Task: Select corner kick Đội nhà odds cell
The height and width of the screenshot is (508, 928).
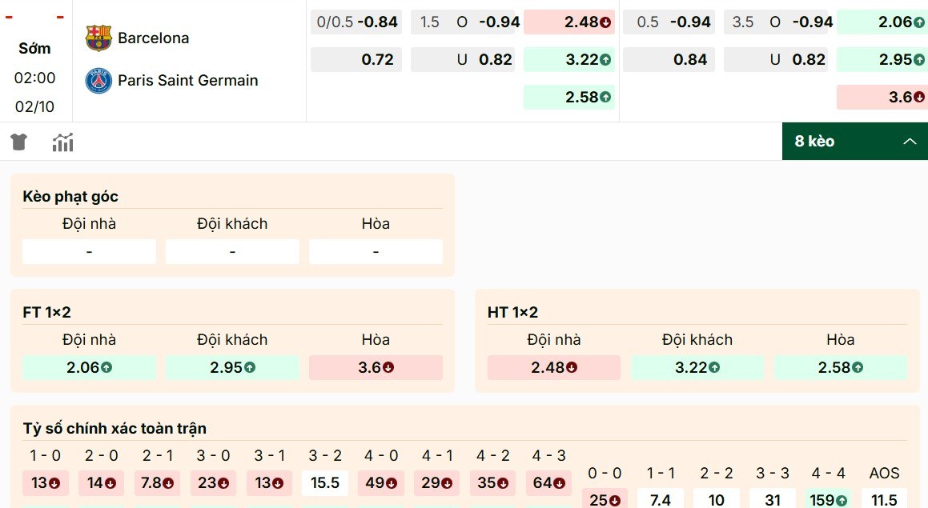Action: [x=89, y=252]
